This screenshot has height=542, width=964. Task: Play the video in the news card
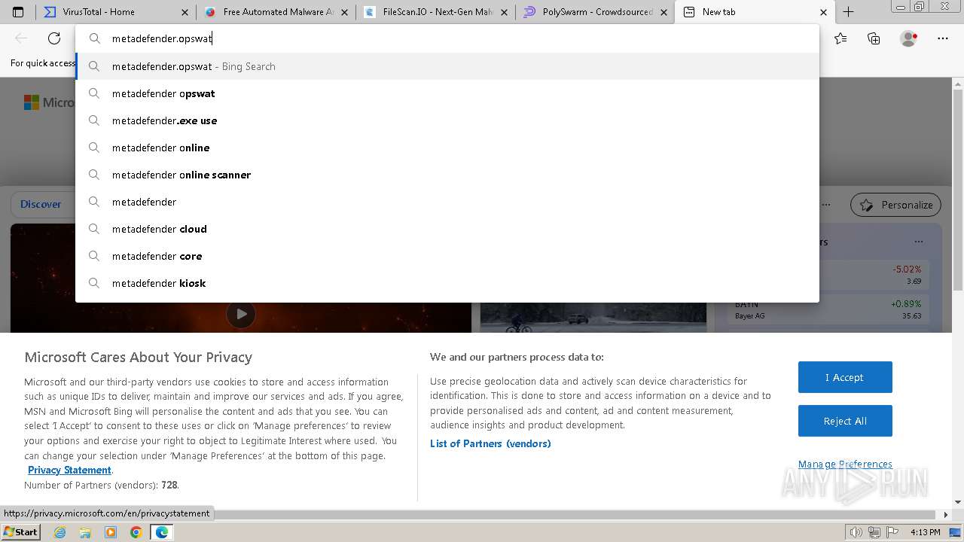(x=241, y=314)
